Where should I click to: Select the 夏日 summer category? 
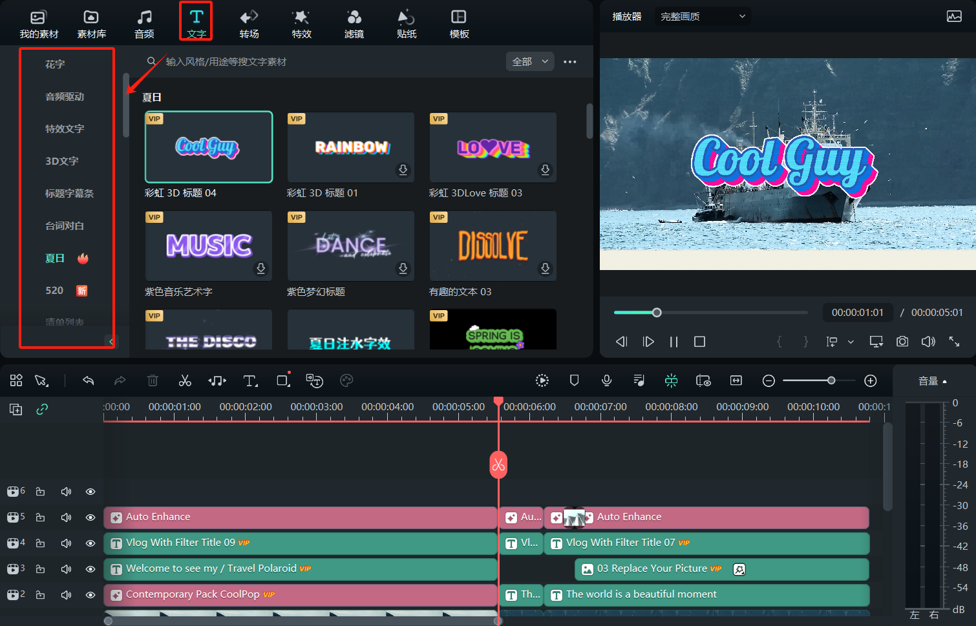tap(55, 258)
